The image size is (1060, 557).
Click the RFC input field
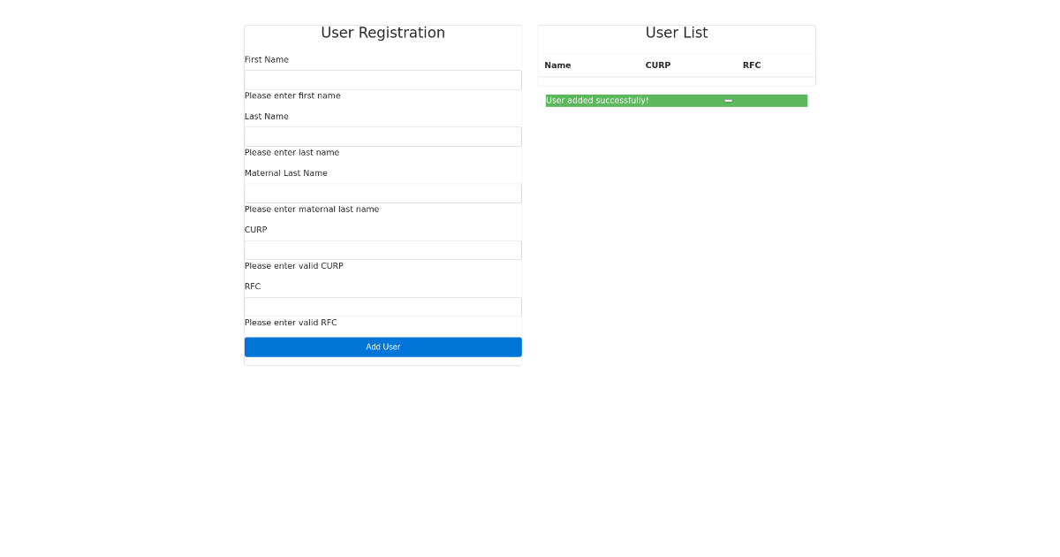pyautogui.click(x=382, y=307)
